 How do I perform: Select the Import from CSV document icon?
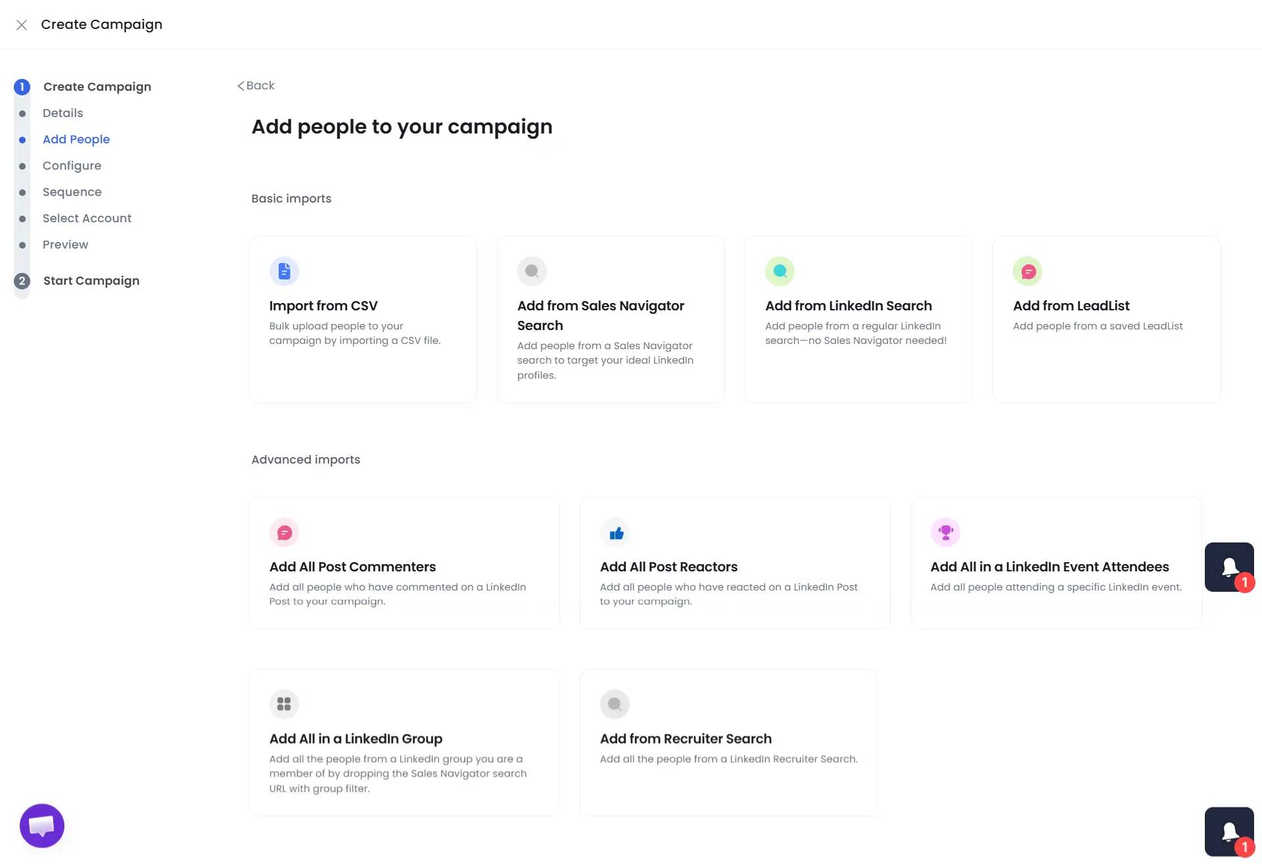coord(284,271)
